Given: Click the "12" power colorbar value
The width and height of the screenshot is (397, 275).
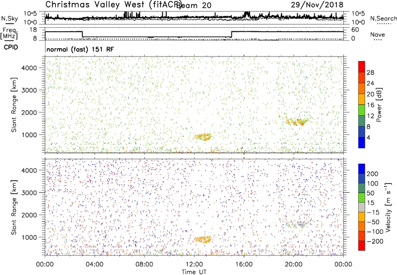Looking at the screenshot, I should pyautogui.click(x=370, y=116).
